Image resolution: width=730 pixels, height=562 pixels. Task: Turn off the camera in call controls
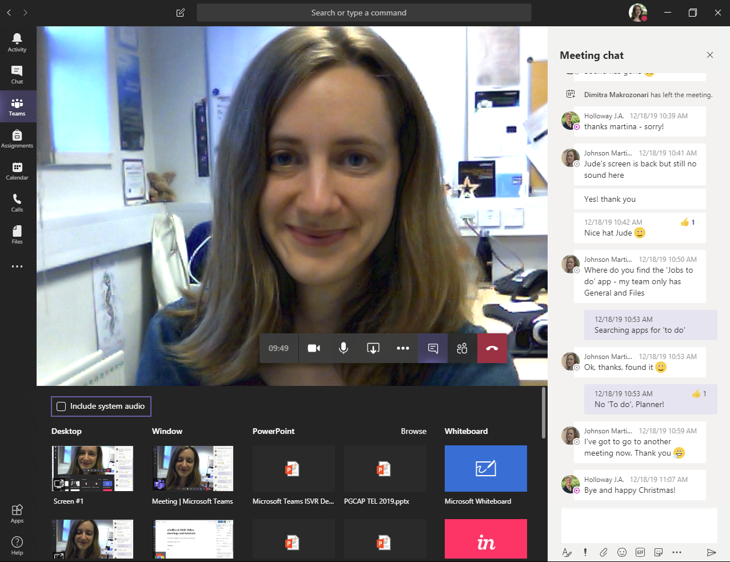click(314, 348)
